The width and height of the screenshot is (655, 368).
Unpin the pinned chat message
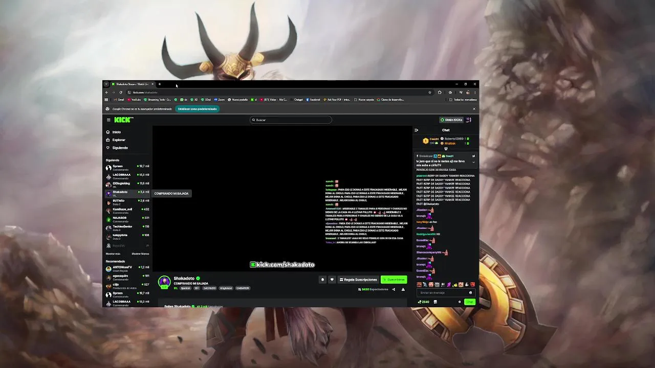coord(473,156)
